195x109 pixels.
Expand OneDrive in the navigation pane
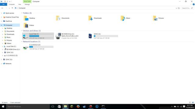pos(2,21)
